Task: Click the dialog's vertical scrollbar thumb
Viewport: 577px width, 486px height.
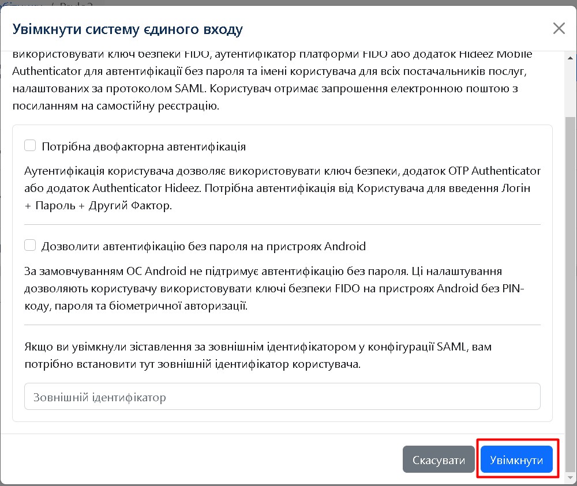Action: 571,288
